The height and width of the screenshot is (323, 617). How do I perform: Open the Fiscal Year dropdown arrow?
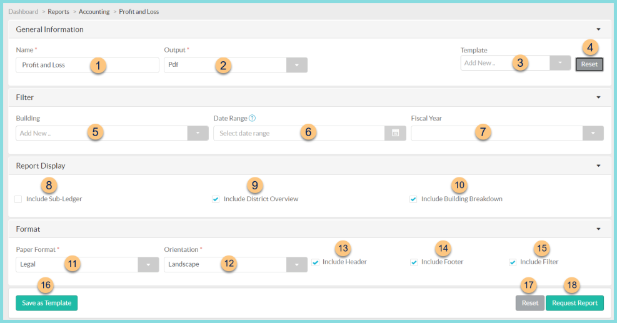coord(593,133)
